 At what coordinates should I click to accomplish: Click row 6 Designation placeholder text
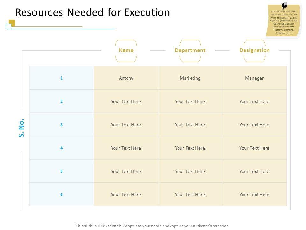pos(254,195)
